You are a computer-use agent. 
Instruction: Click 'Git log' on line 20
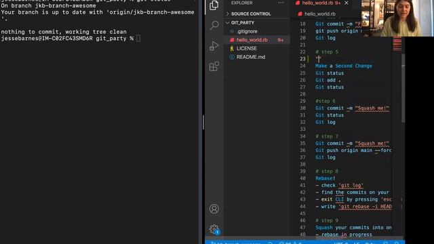pyautogui.click(x=325, y=38)
